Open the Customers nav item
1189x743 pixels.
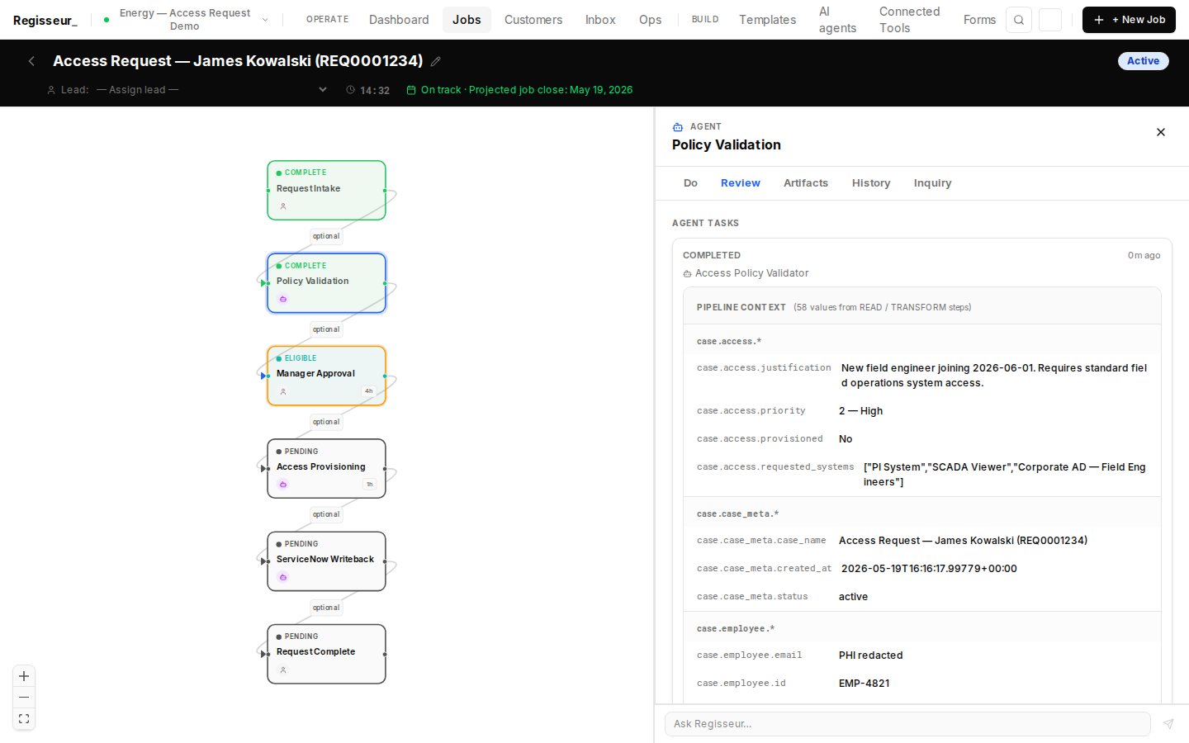(533, 20)
